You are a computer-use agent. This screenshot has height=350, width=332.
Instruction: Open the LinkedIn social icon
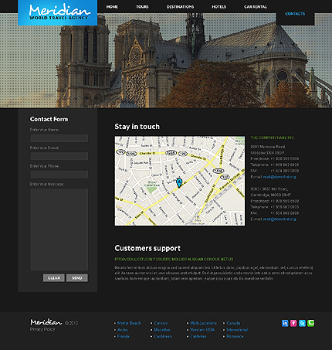coord(285,323)
